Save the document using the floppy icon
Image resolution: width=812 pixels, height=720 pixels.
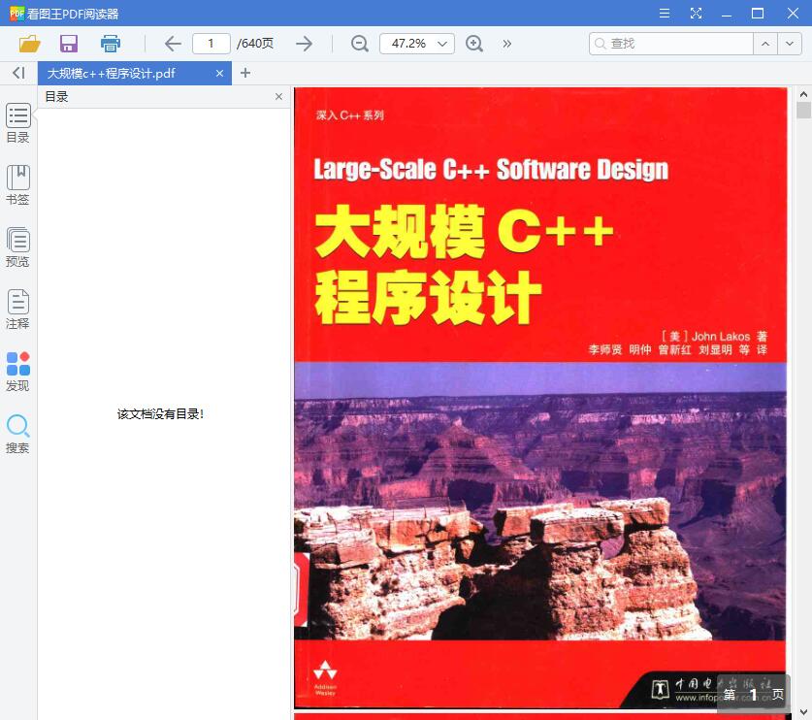(69, 44)
